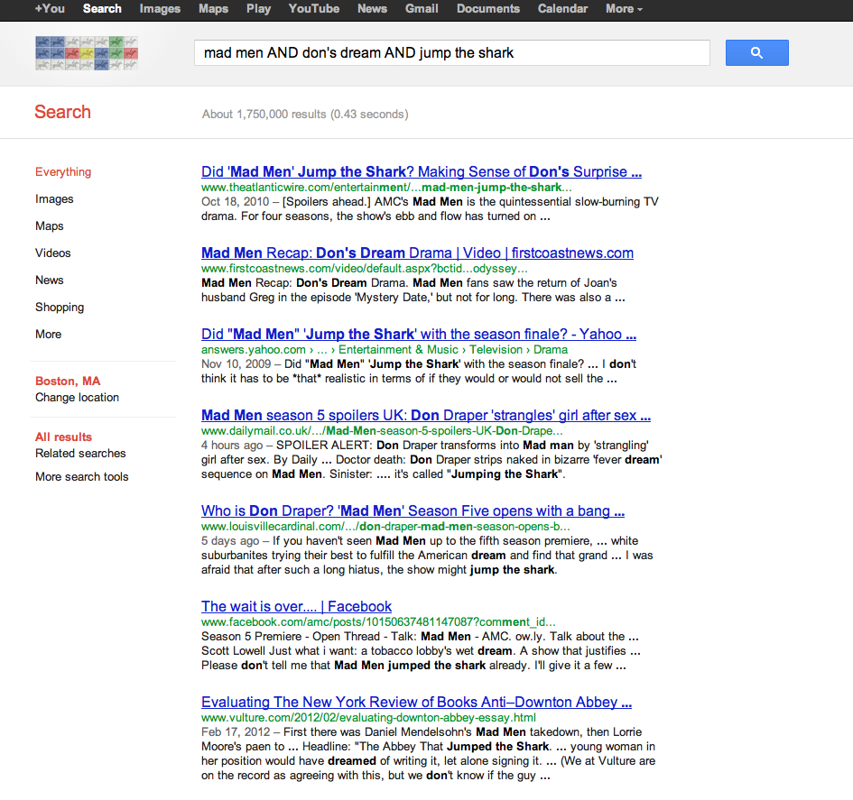The image size is (853, 800).
Task: Open Mad Men Recap: Don's Dream result
Action: coord(417,253)
